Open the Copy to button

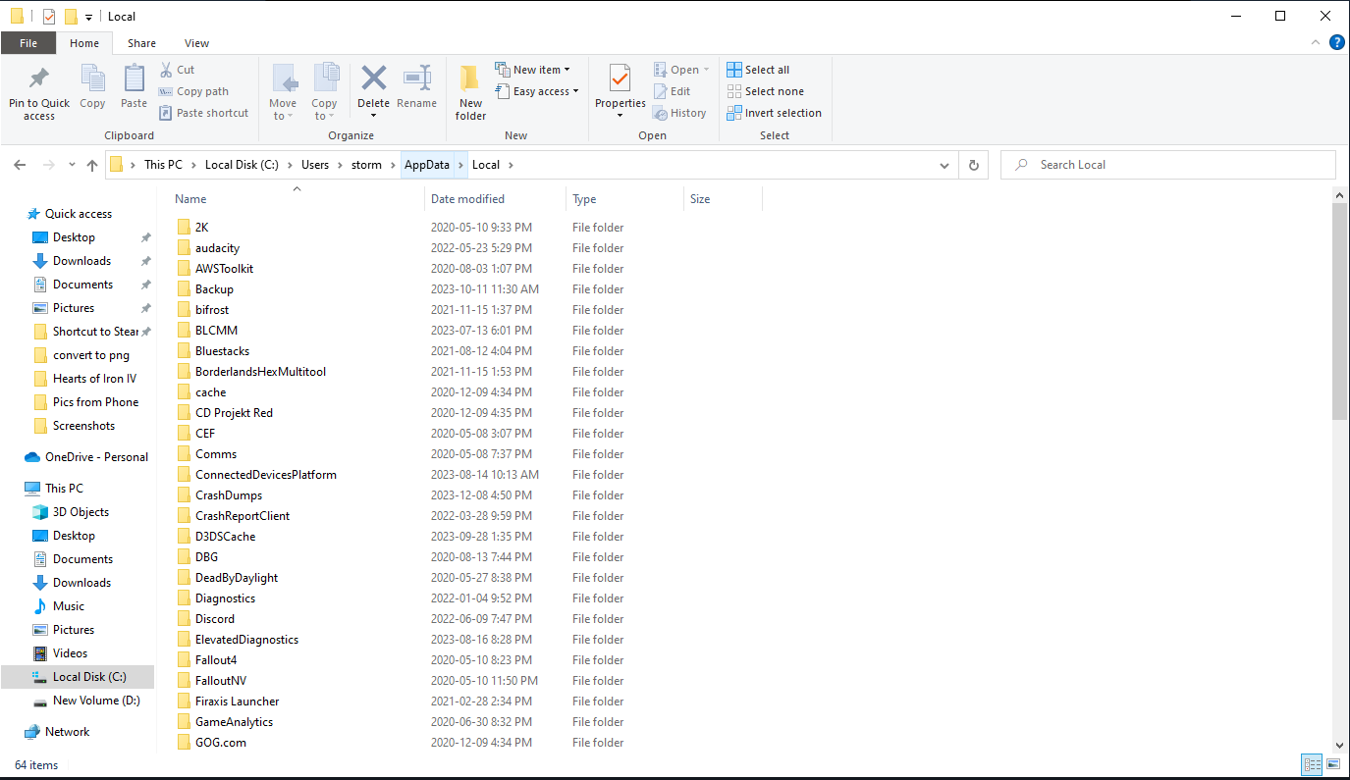click(324, 93)
